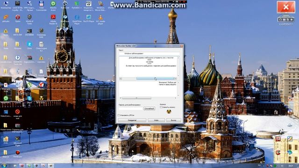This screenshot has width=299, height=168.
Task: Open DAEMON Tools Lite desktop shortcut
Action: (x=18, y=60)
